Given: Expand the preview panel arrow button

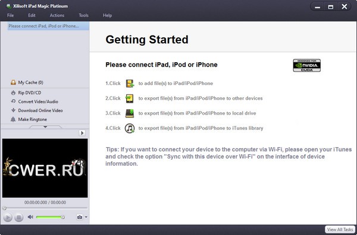Looking at the screenshot, I should coord(82,133).
